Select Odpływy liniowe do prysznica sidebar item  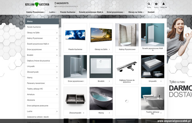(x=42, y=61)
